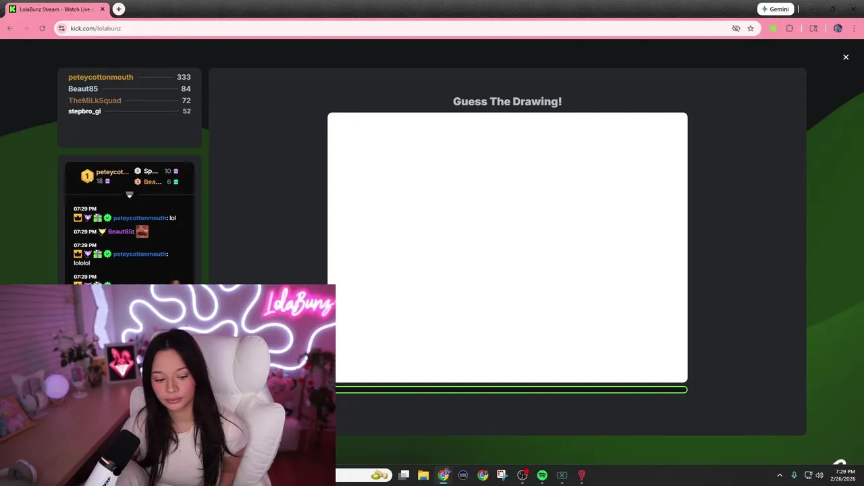Image resolution: width=864 pixels, height=486 pixels.
Task: Click the purple gift icon next to 18
Action: (x=107, y=182)
